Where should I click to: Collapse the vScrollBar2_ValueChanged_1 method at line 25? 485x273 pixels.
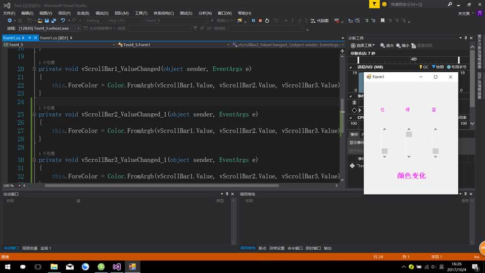click(34, 115)
